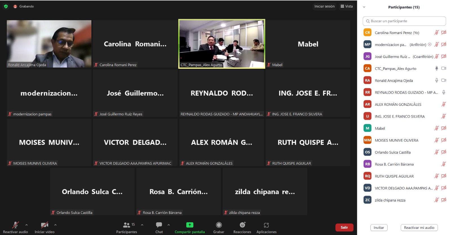Viewport: 451px width, 235px height.
Task: Click the Buscar un participante search field
Action: click(x=404, y=21)
